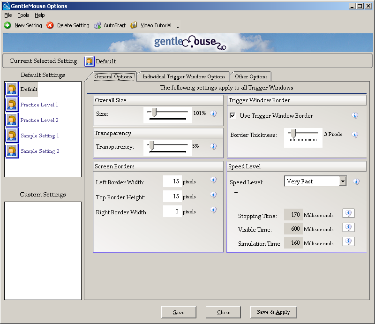Click the green New Setting plus icon

click(x=7, y=25)
